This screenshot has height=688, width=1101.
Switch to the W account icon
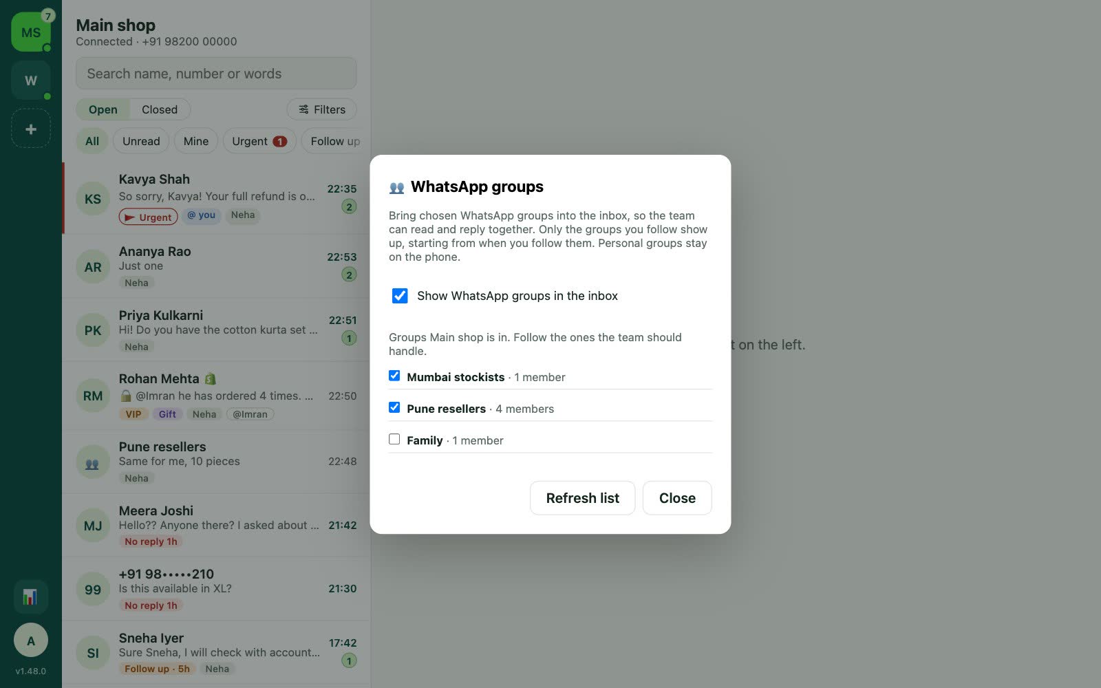click(31, 80)
